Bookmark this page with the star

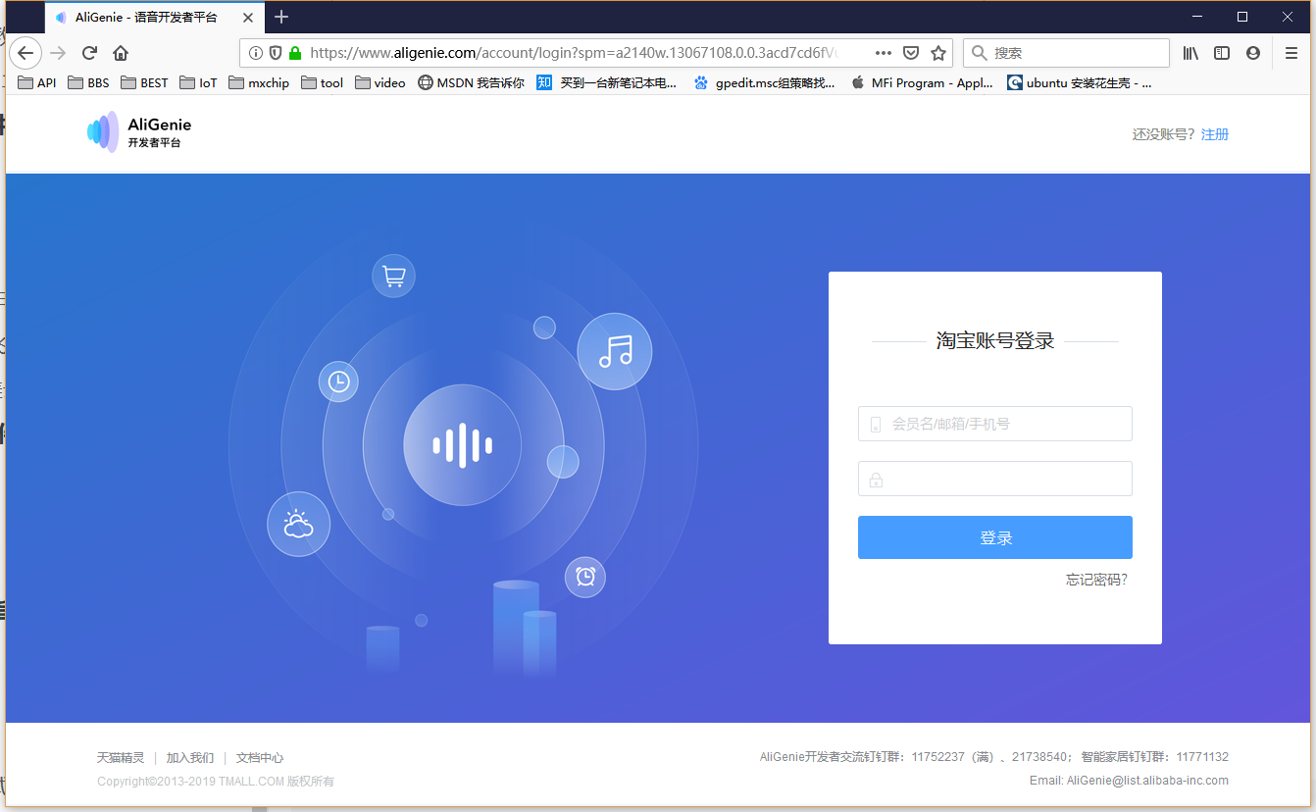(x=938, y=53)
